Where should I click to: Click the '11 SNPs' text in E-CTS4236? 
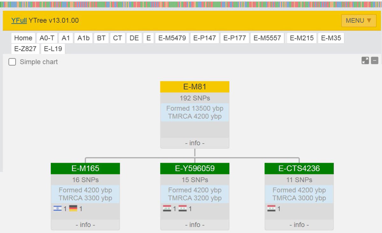click(299, 180)
